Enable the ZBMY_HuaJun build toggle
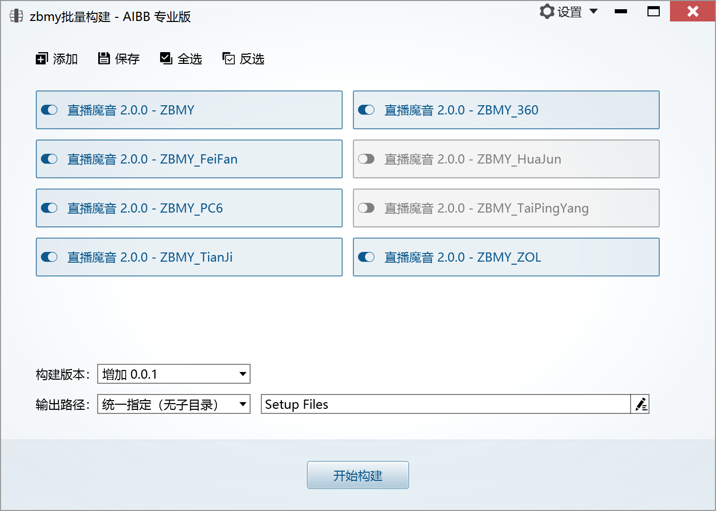This screenshot has width=716, height=511. click(x=366, y=159)
